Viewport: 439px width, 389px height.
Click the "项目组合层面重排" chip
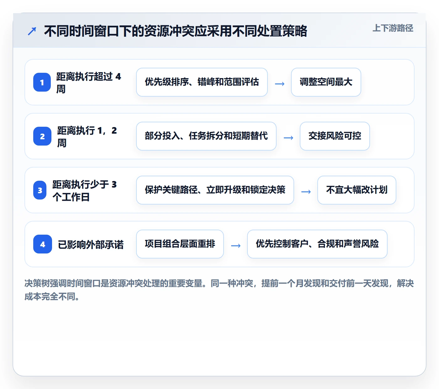(x=180, y=244)
